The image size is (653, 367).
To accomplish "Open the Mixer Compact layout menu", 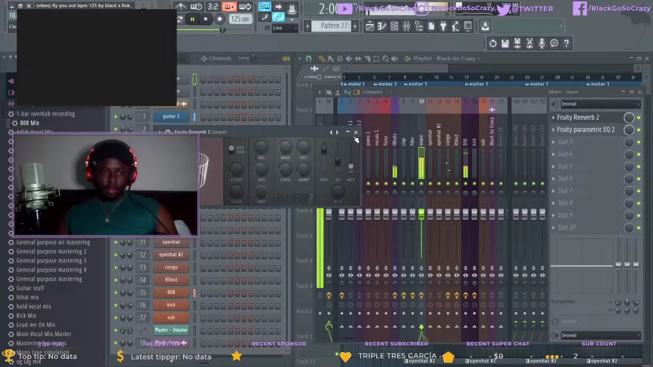I will click(x=372, y=92).
